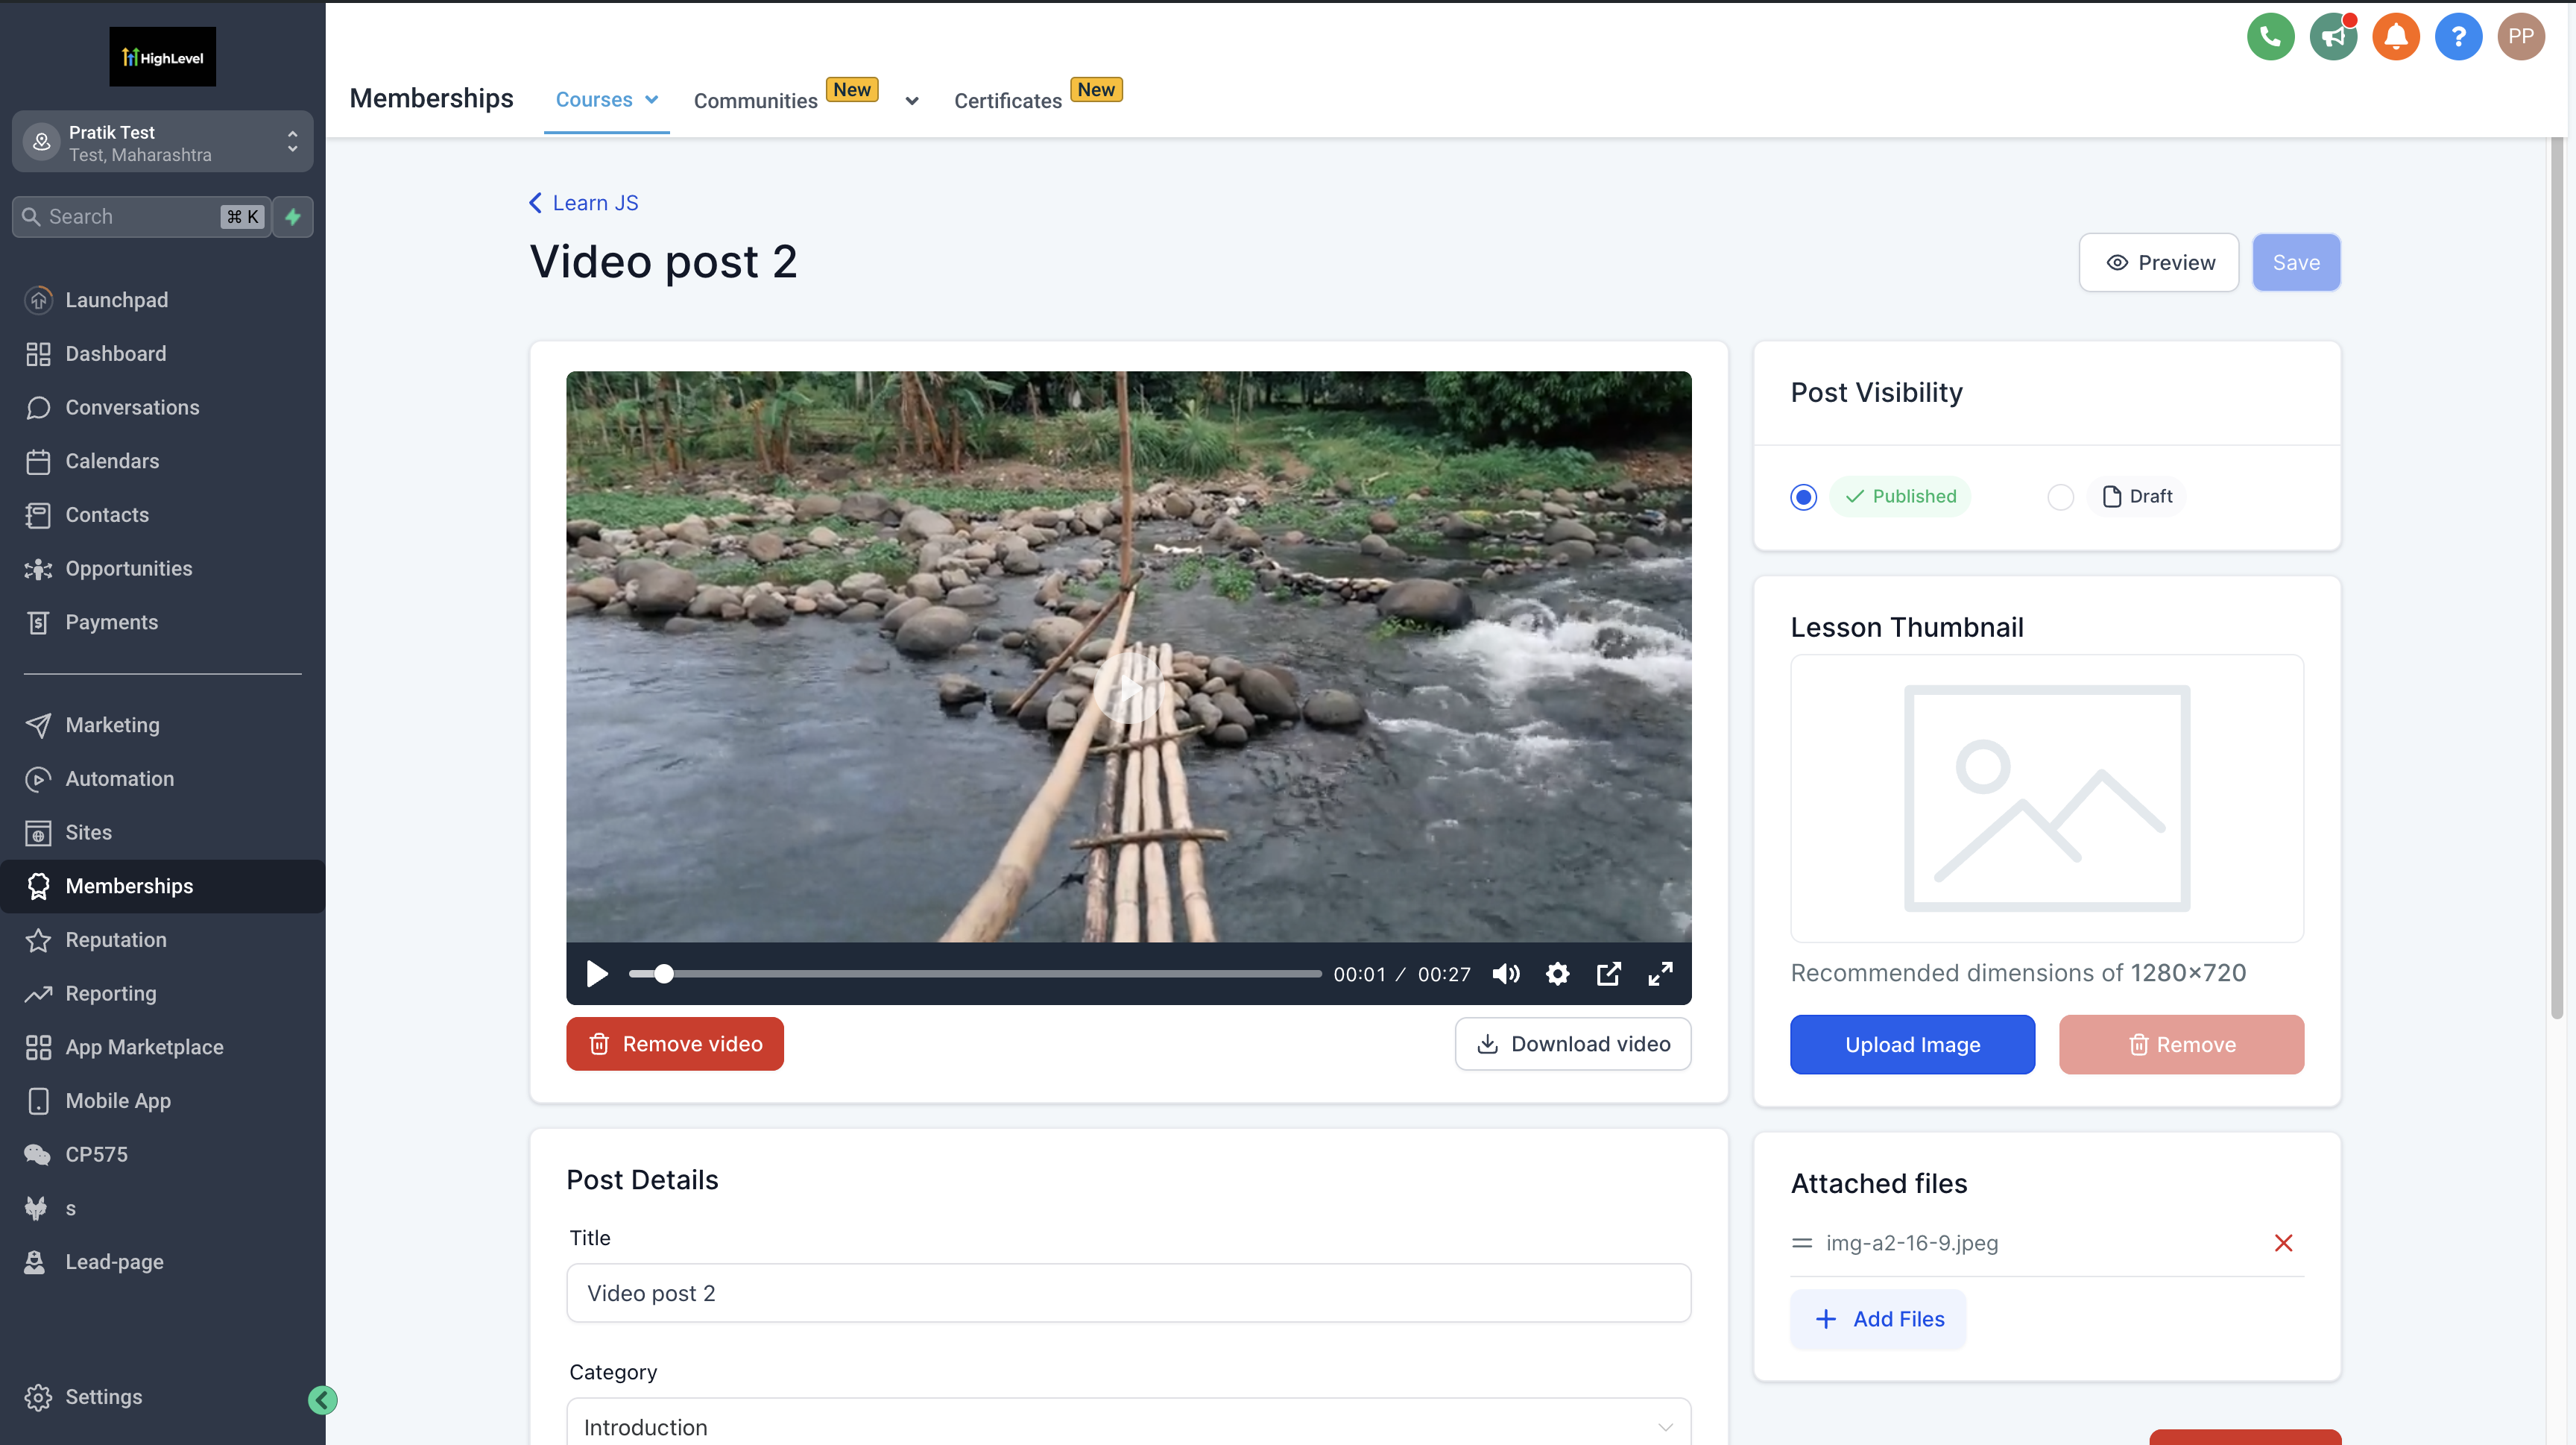Click the Upload Image button
Screen dimensions: 2576x1445
click(1911, 1045)
